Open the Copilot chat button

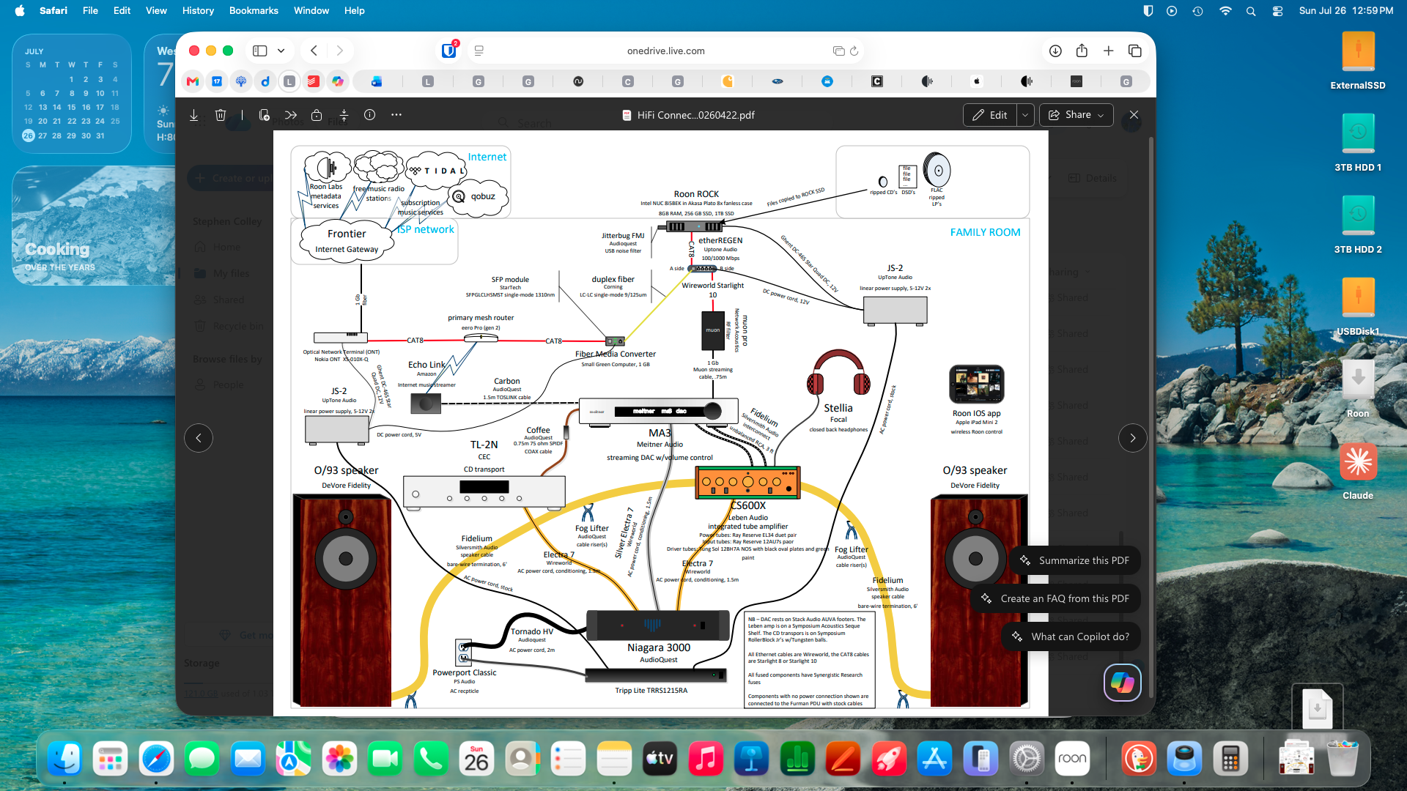click(x=1122, y=683)
